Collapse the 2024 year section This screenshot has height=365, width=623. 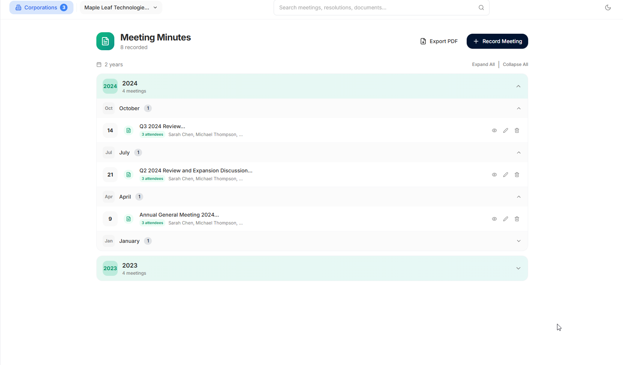click(312, 86)
